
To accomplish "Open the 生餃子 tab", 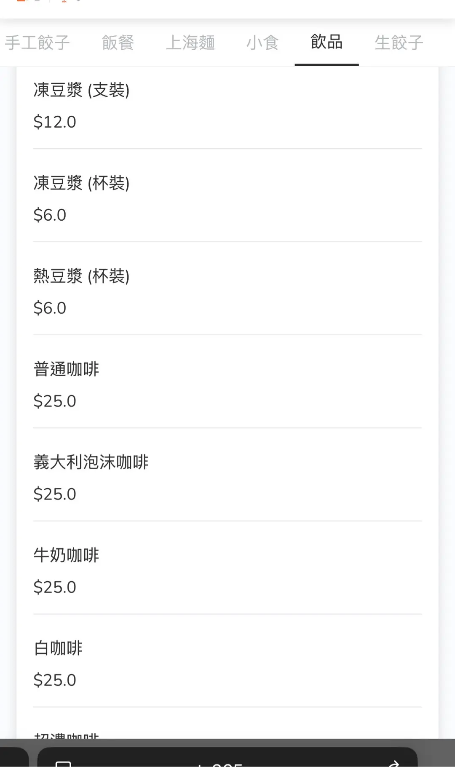I will pyautogui.click(x=399, y=43).
